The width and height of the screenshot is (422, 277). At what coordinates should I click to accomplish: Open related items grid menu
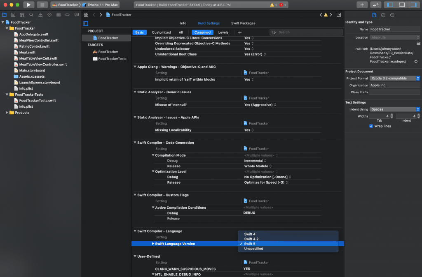pos(86,15)
